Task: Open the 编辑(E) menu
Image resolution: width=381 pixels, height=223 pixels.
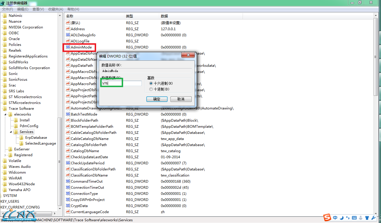Action: (23, 9)
